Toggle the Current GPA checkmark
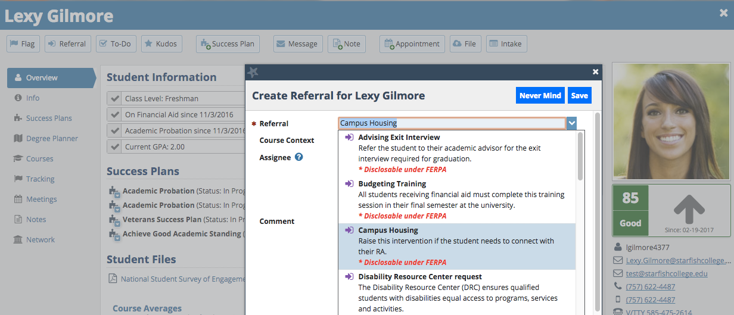Screen dimensions: 734x315 coord(115,146)
